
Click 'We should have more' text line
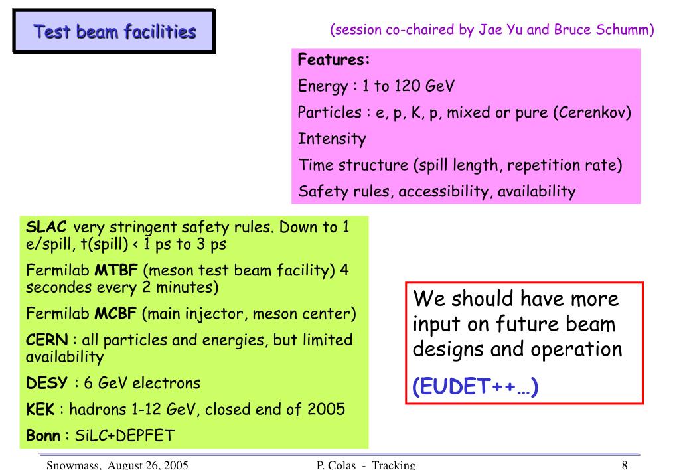tap(516, 299)
